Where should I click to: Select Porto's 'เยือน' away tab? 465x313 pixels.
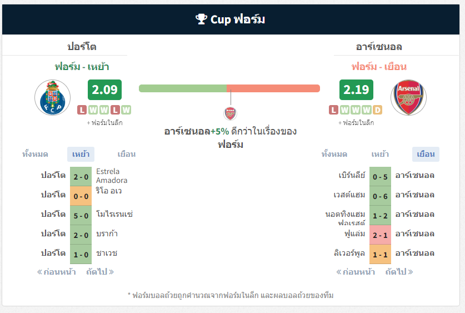[x=127, y=154]
